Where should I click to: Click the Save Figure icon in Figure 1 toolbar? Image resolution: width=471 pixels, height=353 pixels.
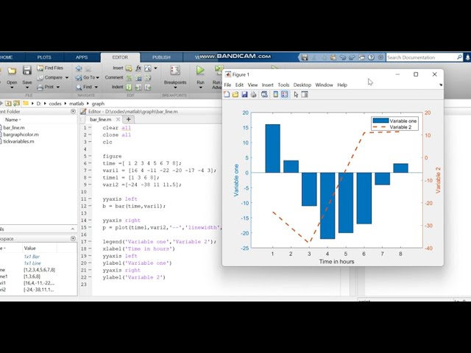244,95
